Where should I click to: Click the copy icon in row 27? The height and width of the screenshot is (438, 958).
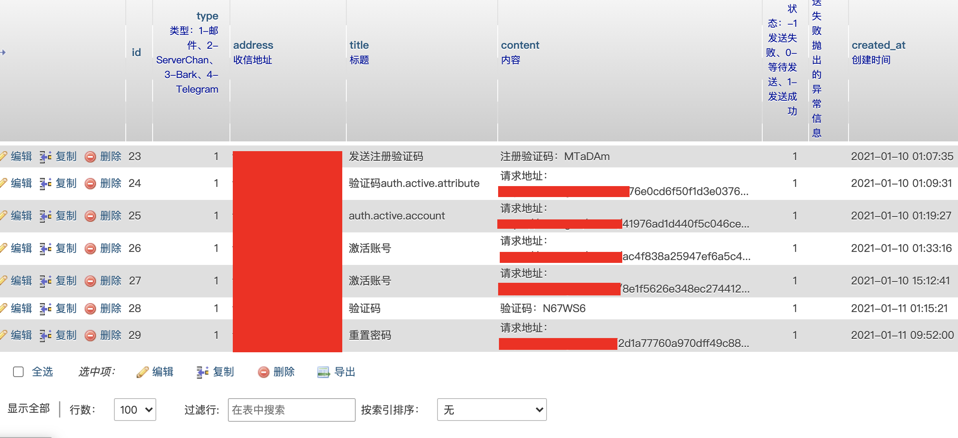tap(45, 281)
